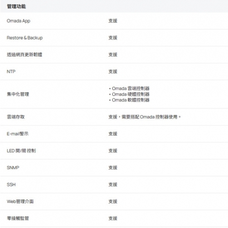
Task: Click the Web管理介面 label
Action: click(20, 201)
